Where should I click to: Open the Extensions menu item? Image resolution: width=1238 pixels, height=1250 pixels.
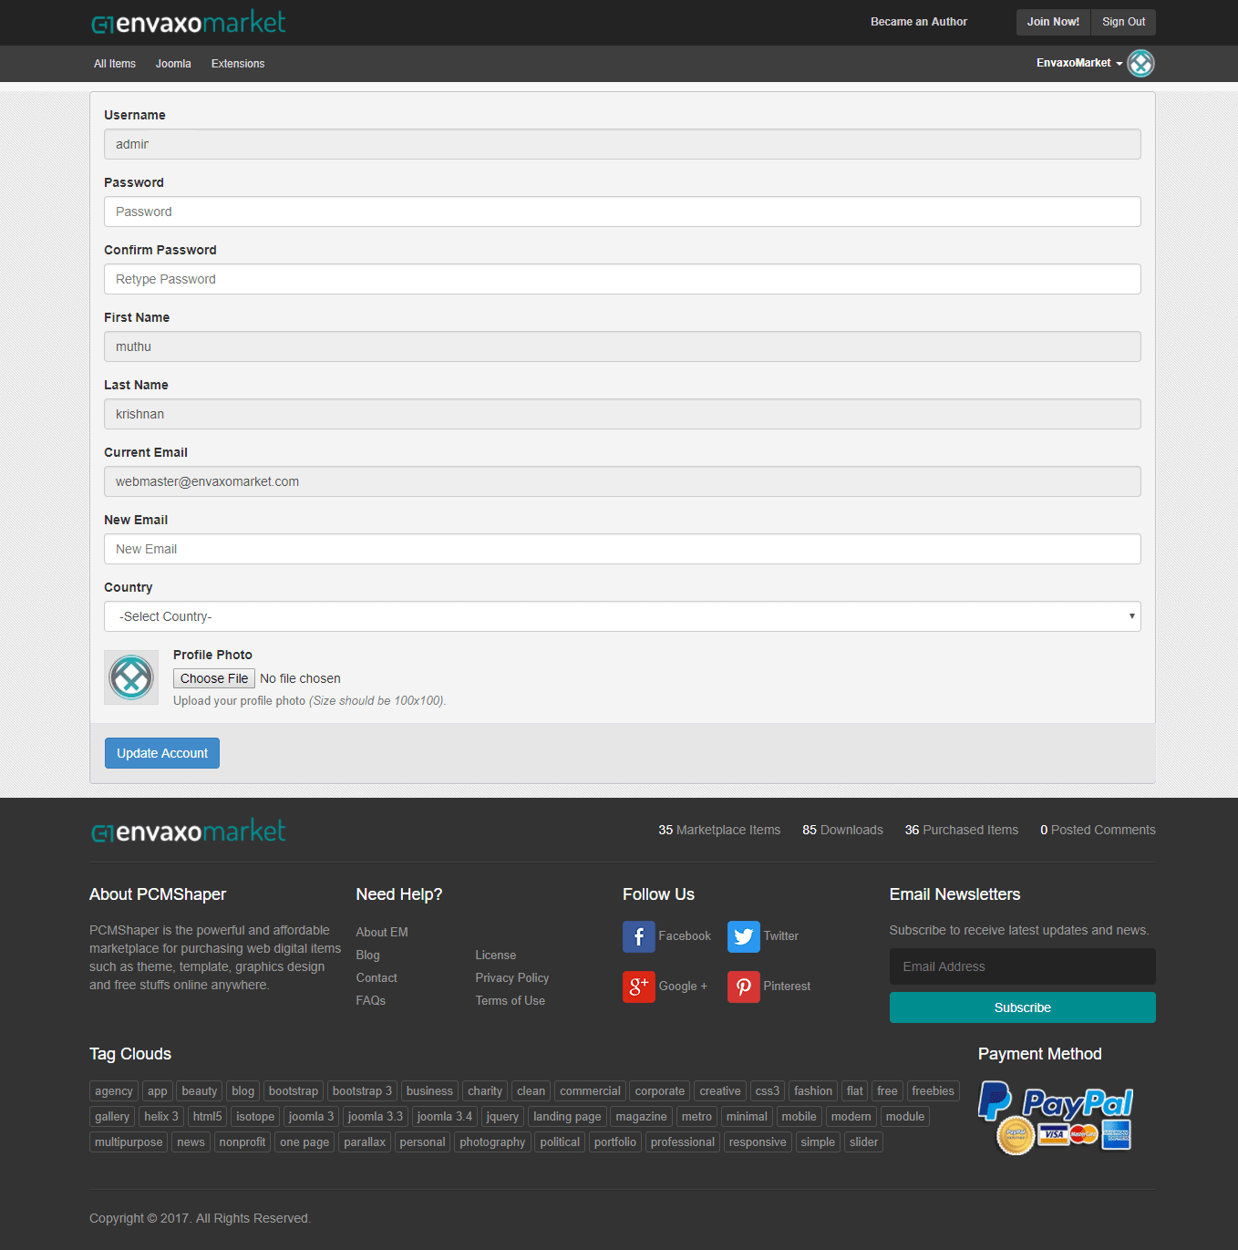pyautogui.click(x=238, y=64)
